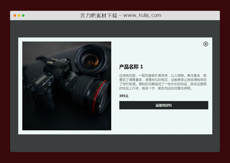The width and height of the screenshot is (230, 163).
Task: Click the circular close icon on the modal
Action: (x=206, y=44)
